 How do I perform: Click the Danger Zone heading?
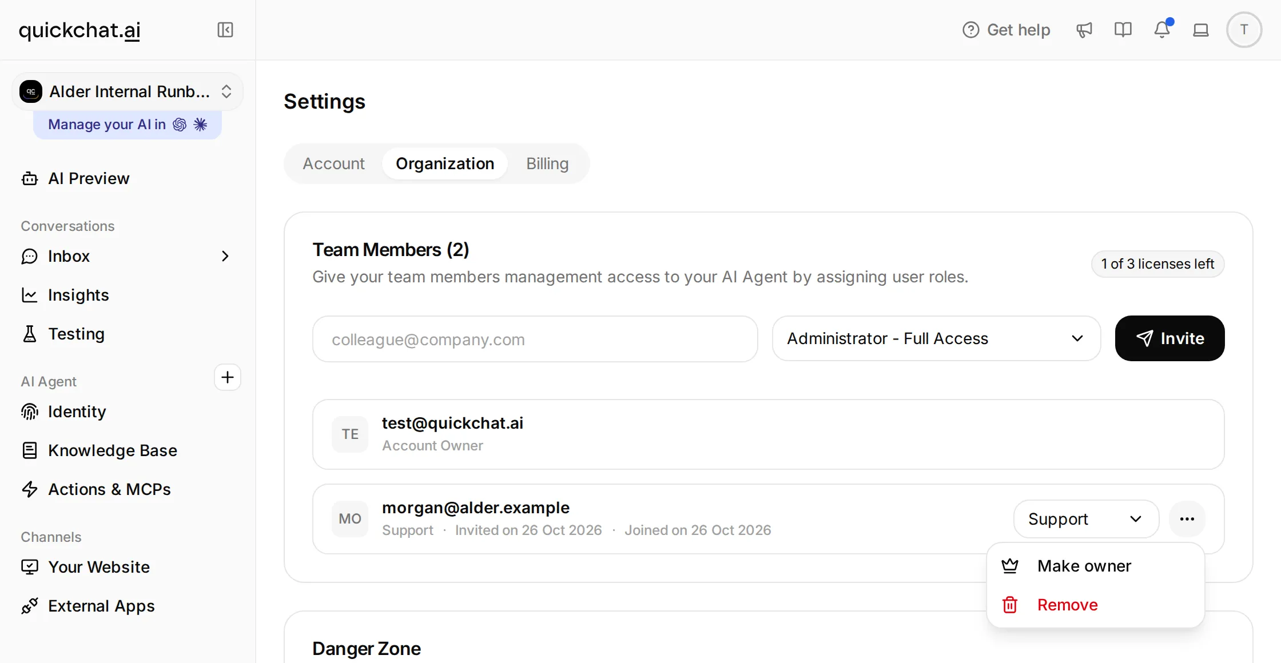pos(367,649)
